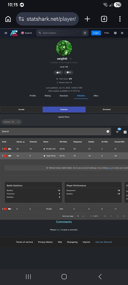
Task: Give seryj543 a thumbs up
Action: 58,72
